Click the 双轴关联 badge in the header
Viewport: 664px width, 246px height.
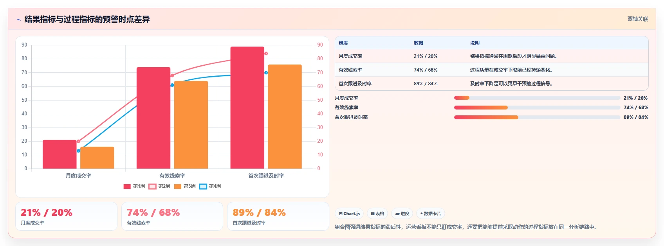click(x=638, y=19)
